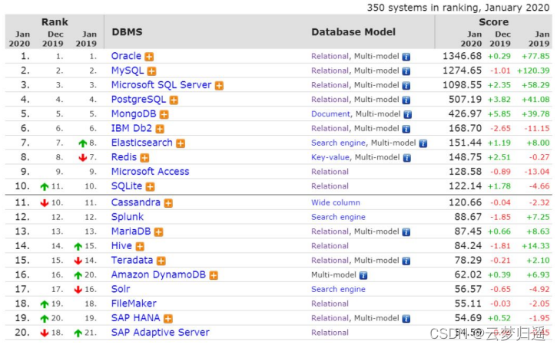Click the info icon in the Elasticsearch row
The height and width of the screenshot is (348, 557).
point(423,143)
